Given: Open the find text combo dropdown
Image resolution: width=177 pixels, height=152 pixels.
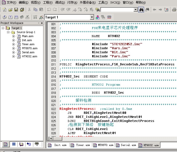Looking at the screenshot, I should (x=135, y=10).
